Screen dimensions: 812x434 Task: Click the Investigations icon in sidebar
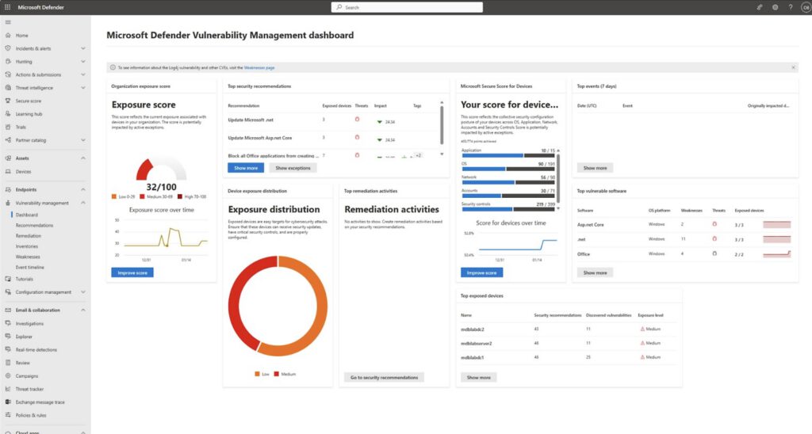8,323
